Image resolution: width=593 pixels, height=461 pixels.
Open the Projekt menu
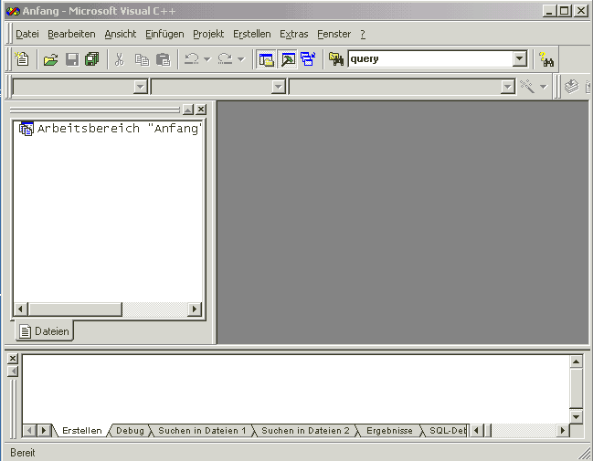pyautogui.click(x=208, y=34)
